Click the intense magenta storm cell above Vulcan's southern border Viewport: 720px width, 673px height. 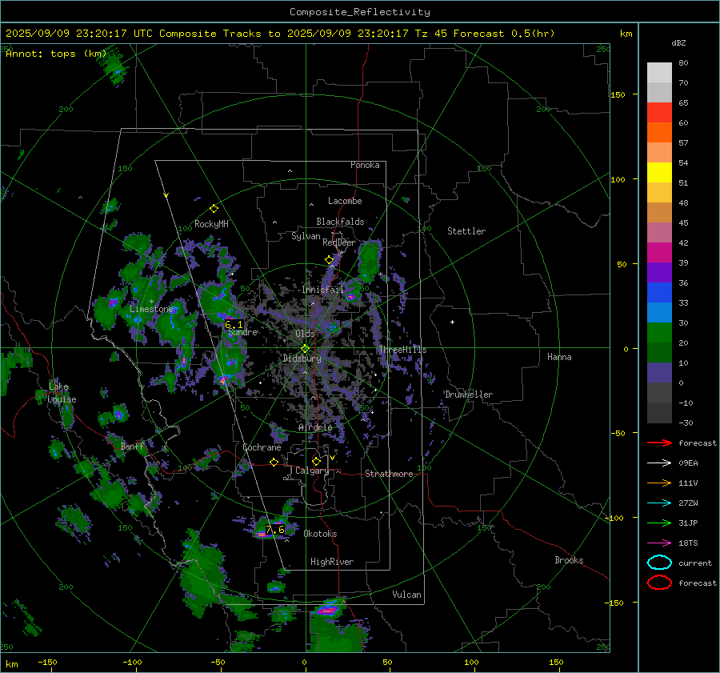pyautogui.click(x=327, y=611)
